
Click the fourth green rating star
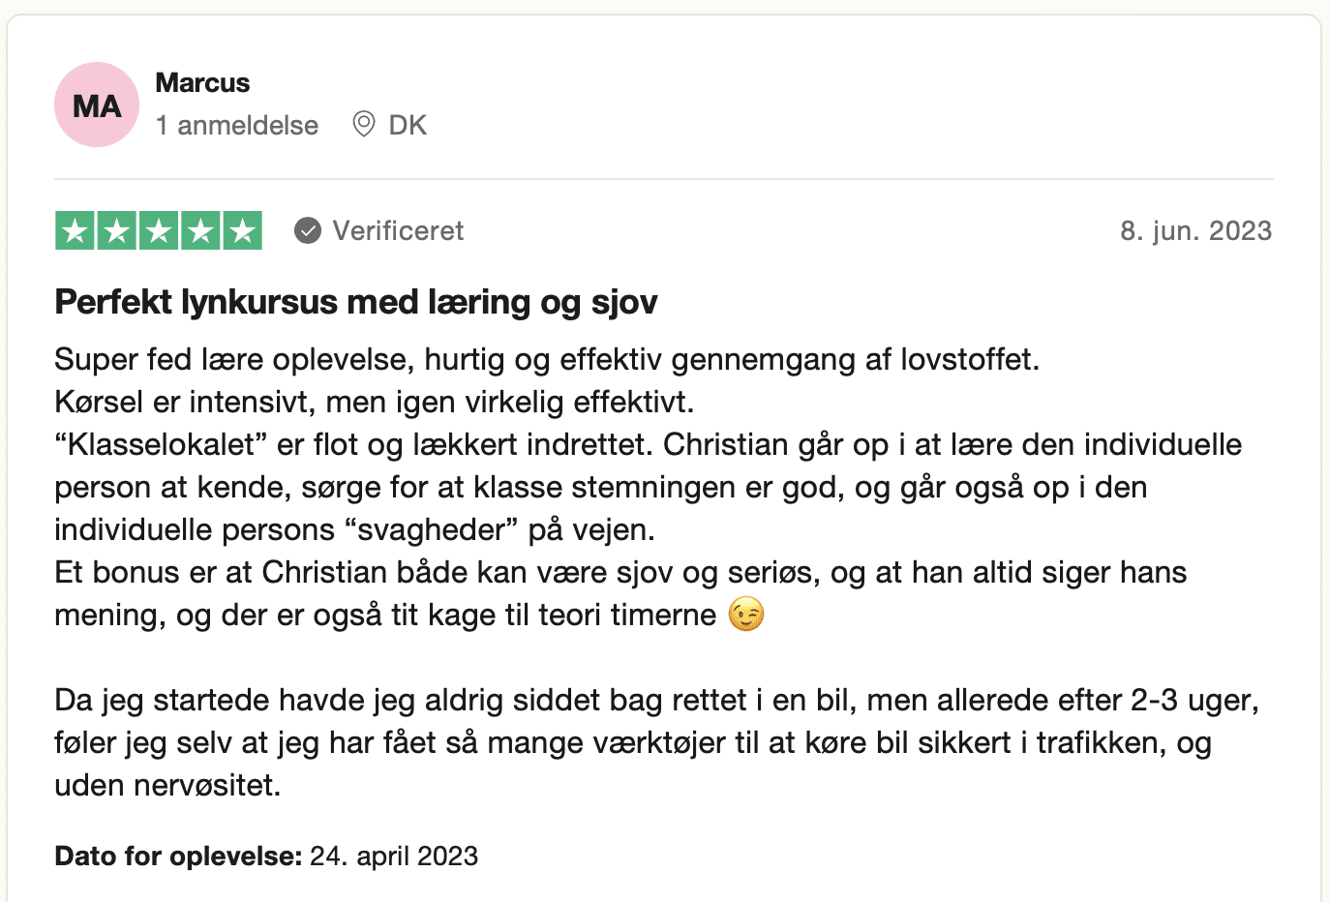[200, 231]
